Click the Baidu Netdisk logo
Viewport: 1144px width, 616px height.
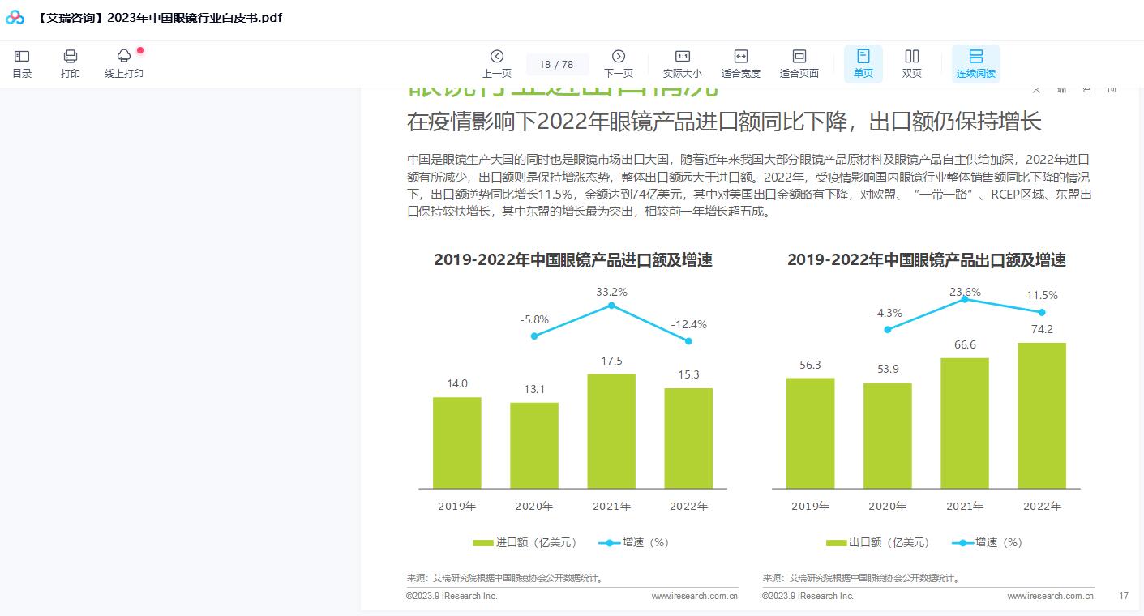14,17
